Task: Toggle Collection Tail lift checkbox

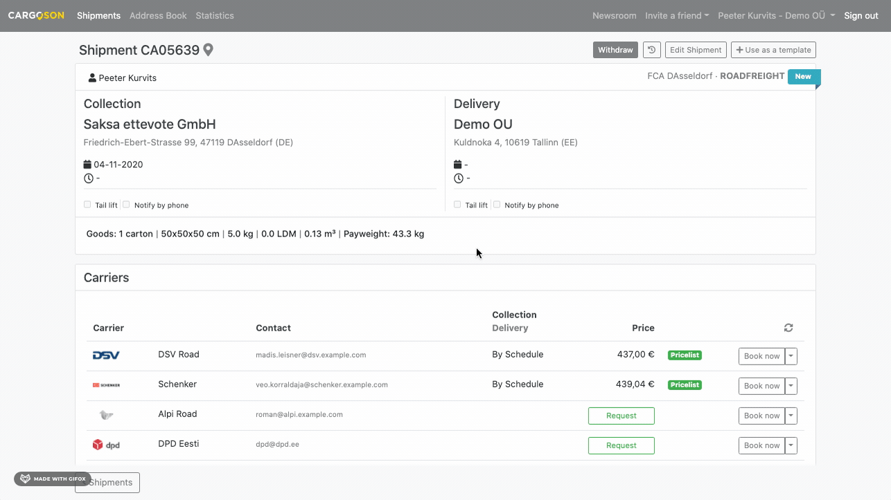Action: click(87, 205)
